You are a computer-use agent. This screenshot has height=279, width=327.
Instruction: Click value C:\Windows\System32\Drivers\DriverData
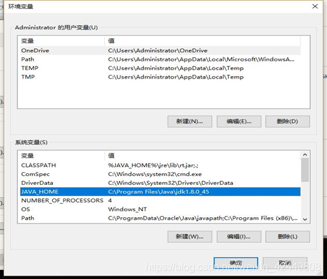170,183
